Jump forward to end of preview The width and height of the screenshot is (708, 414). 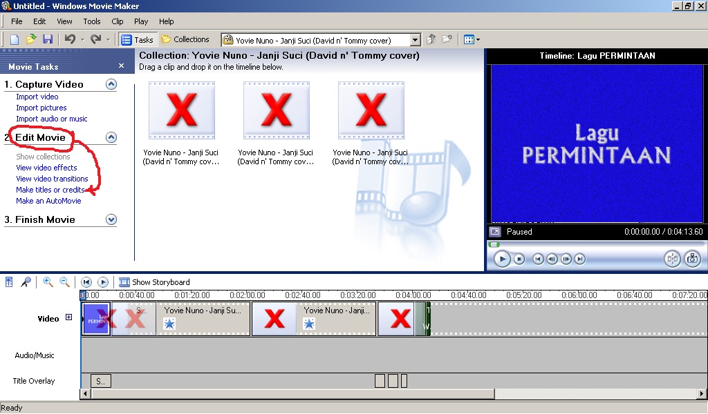tap(580, 259)
